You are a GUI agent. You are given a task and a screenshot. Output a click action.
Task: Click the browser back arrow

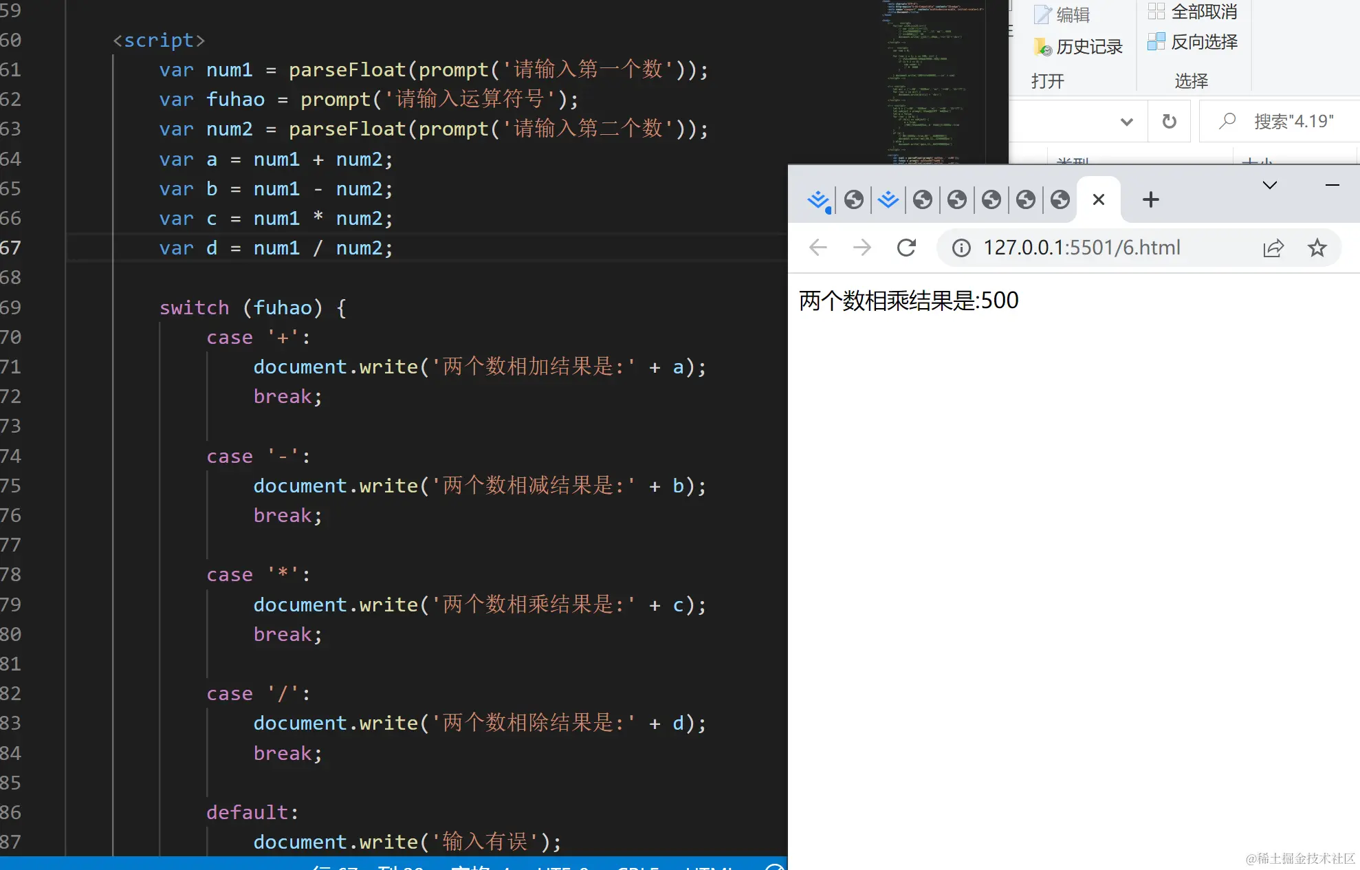[818, 248]
